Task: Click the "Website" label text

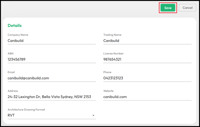Action: [108, 91]
